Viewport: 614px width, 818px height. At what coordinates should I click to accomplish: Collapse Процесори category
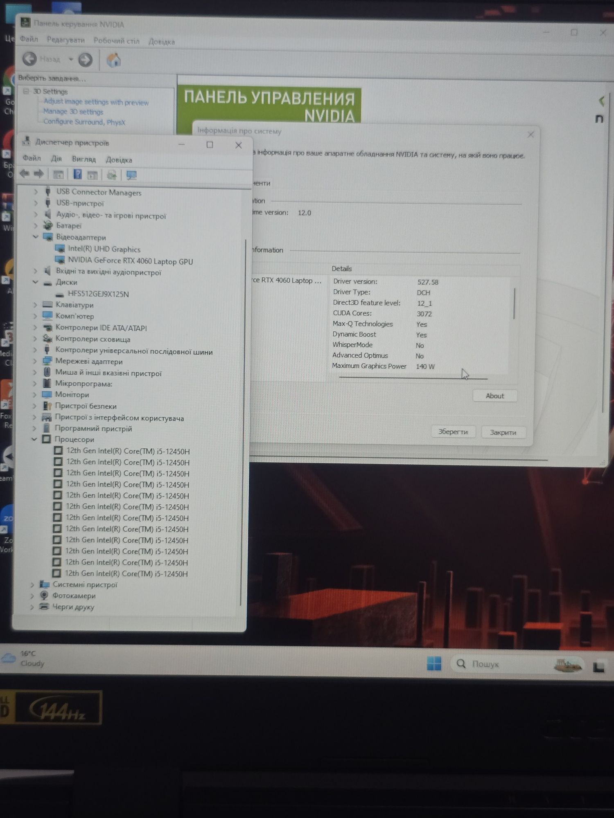(34, 439)
